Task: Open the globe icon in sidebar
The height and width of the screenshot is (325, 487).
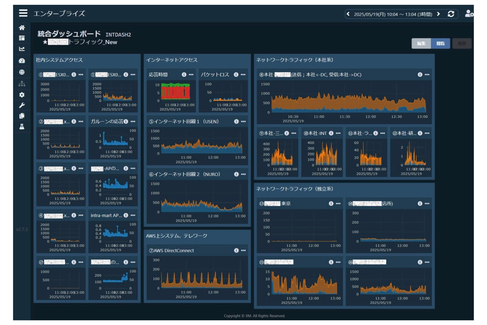Action: click(22, 72)
